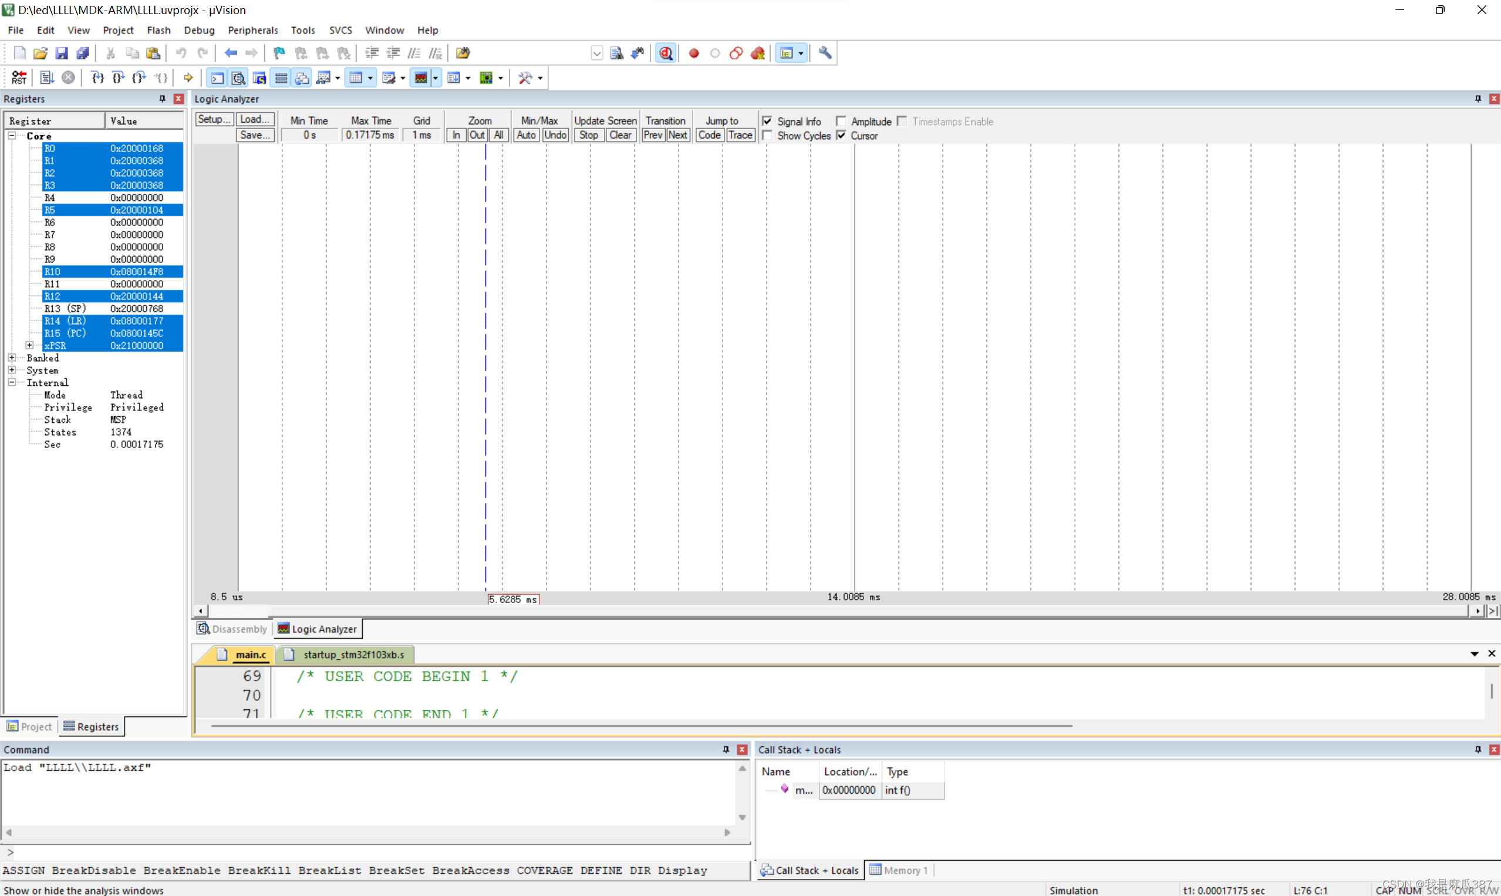
Task: Click the Toggle Bookmark flag icon
Action: pyautogui.click(x=279, y=53)
